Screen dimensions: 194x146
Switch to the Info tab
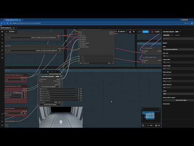(x=172, y=35)
